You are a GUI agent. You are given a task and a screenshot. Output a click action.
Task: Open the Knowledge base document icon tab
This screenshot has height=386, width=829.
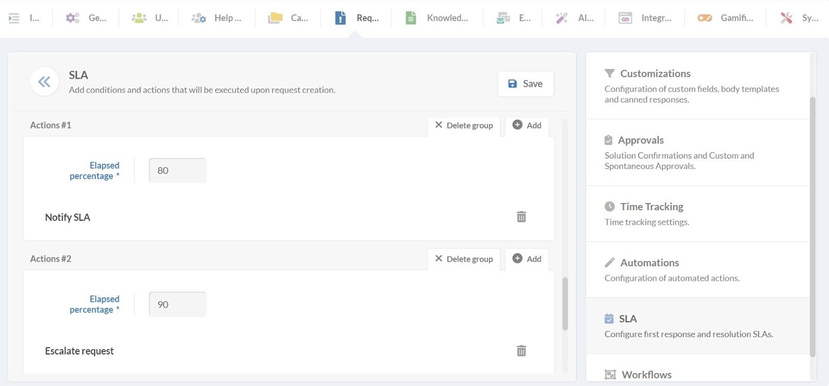click(410, 18)
